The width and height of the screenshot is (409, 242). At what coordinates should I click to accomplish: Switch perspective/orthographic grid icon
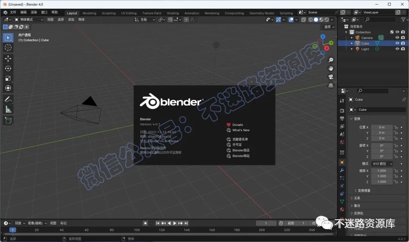tap(331, 85)
